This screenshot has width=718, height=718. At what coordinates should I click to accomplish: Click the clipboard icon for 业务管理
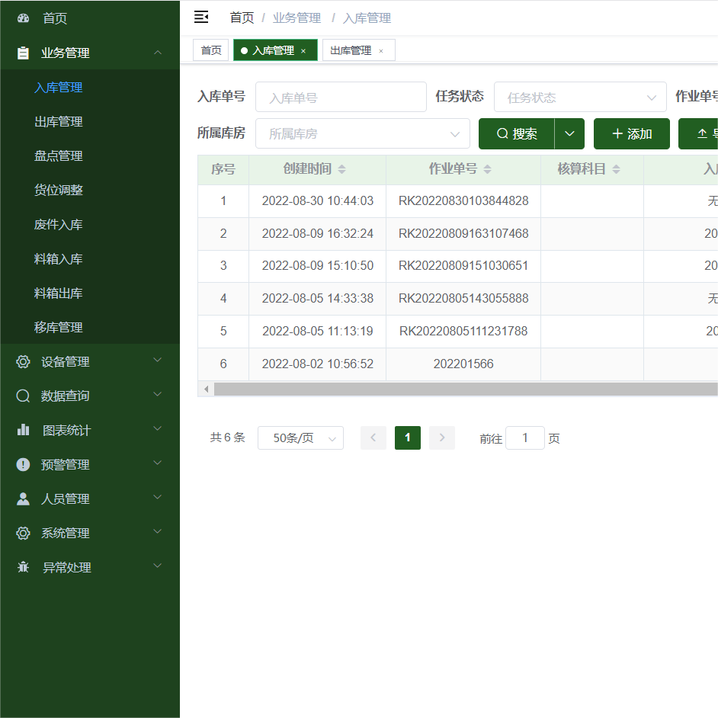click(x=23, y=53)
